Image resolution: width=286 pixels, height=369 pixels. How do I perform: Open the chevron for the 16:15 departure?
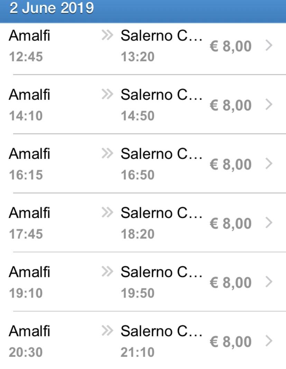[269, 164]
